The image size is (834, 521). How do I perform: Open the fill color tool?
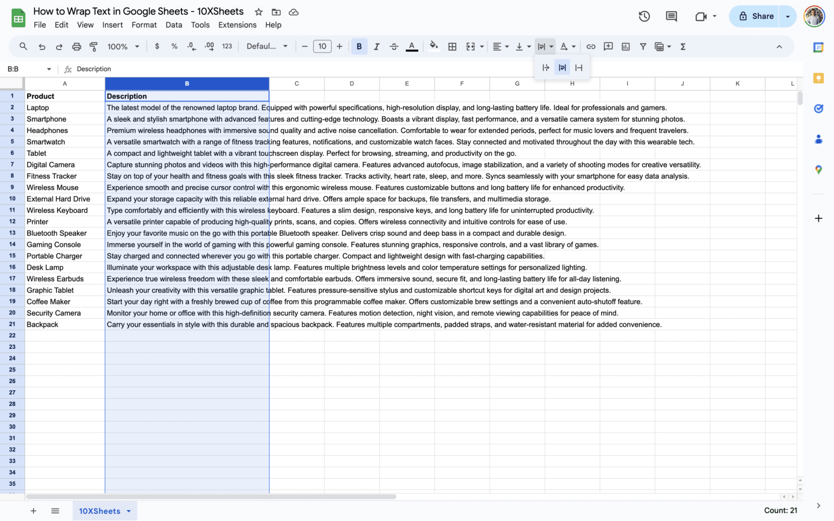434,46
